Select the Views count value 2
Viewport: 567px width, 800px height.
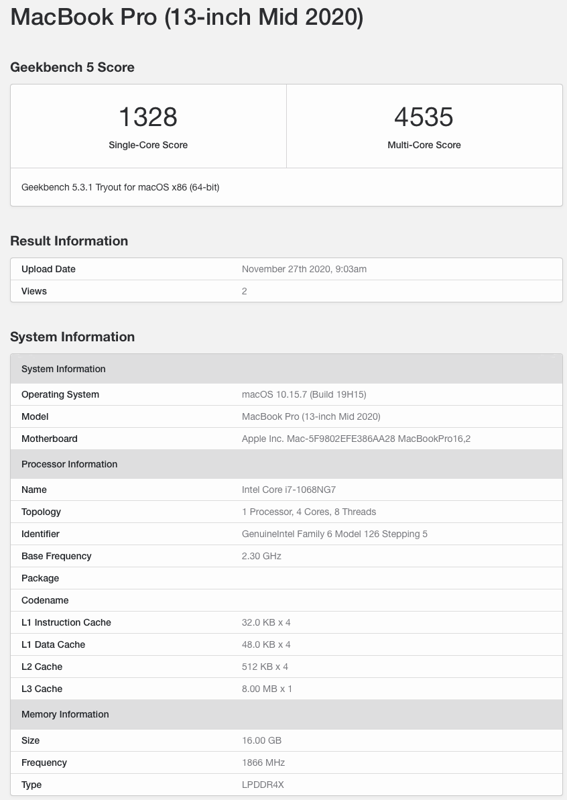(x=244, y=291)
